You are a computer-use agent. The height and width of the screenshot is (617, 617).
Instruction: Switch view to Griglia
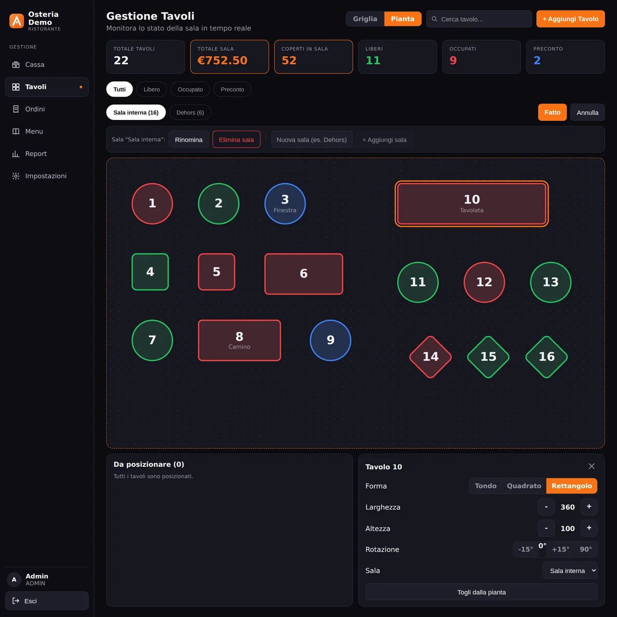365,19
